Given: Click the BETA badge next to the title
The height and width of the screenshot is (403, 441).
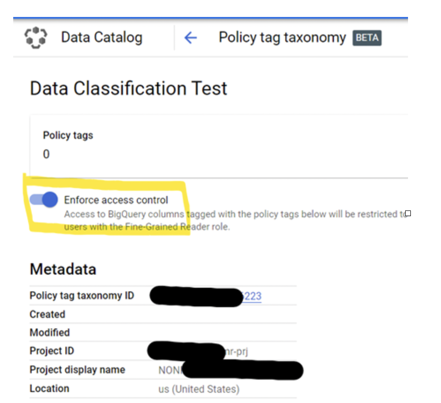Looking at the screenshot, I should click(x=367, y=38).
